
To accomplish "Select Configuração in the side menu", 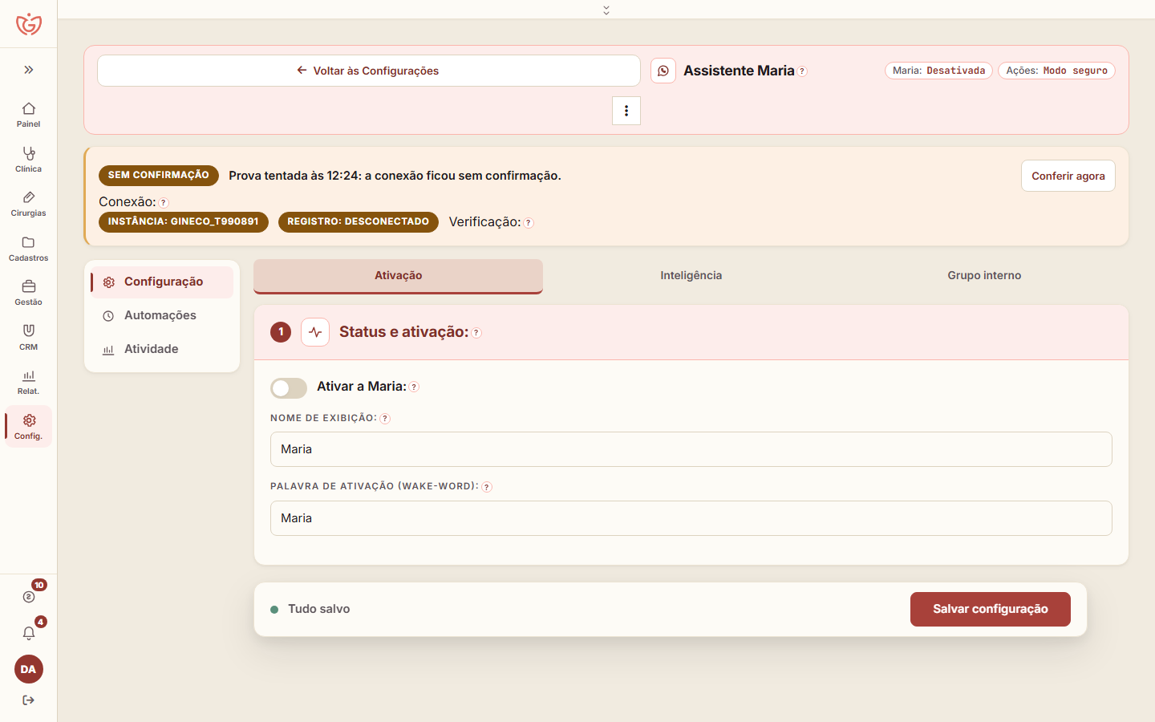I will click(162, 282).
